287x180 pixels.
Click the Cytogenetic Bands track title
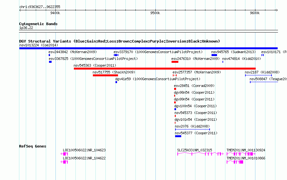38,24
